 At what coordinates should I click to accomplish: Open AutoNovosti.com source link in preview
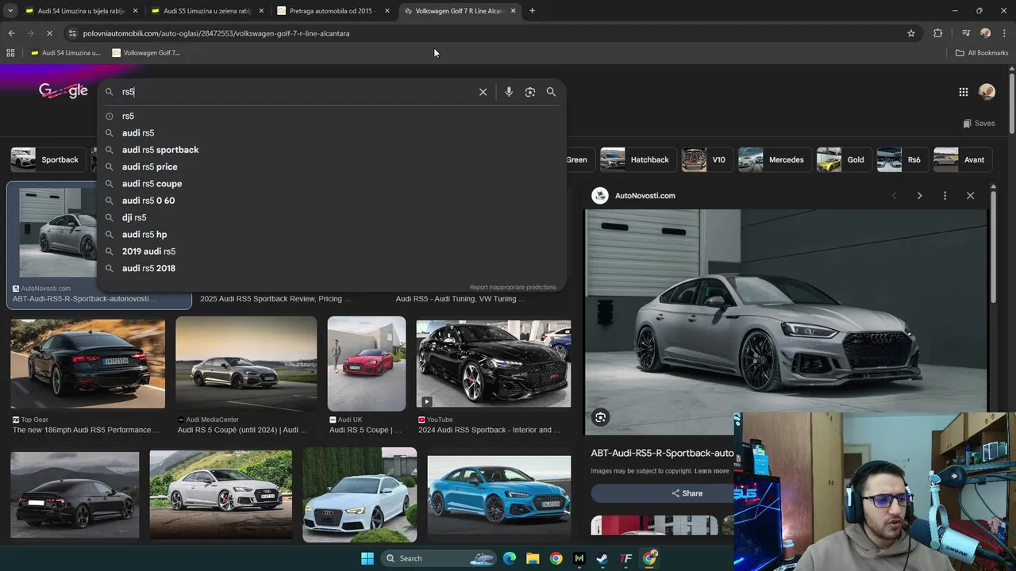633,196
